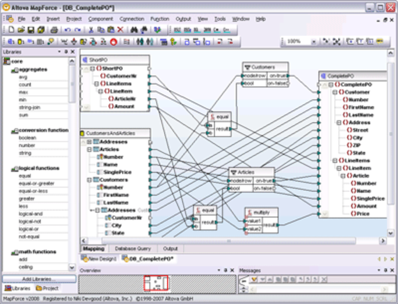Toggle the Overview panel auto-hide pin

click(x=226, y=270)
